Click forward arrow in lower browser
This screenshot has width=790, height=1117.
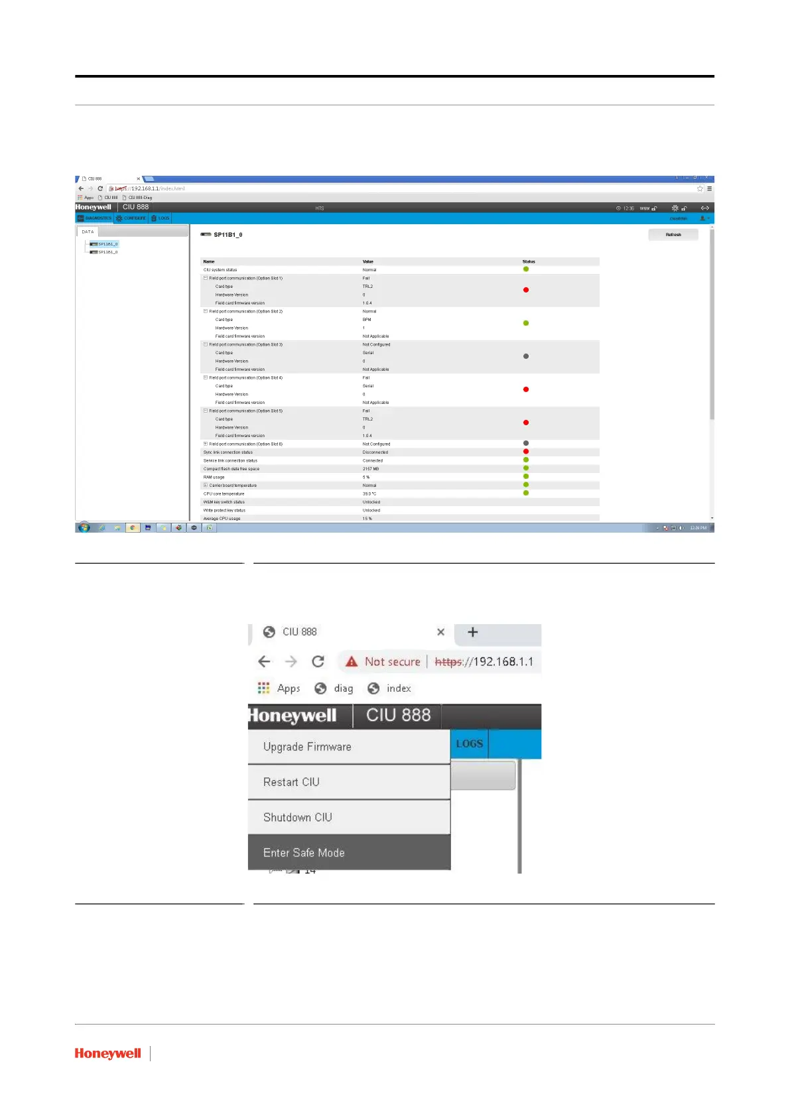click(291, 661)
